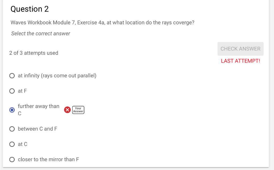
Task: Click the 'Your Answer' badge icon
Action: pyautogui.click(x=78, y=110)
